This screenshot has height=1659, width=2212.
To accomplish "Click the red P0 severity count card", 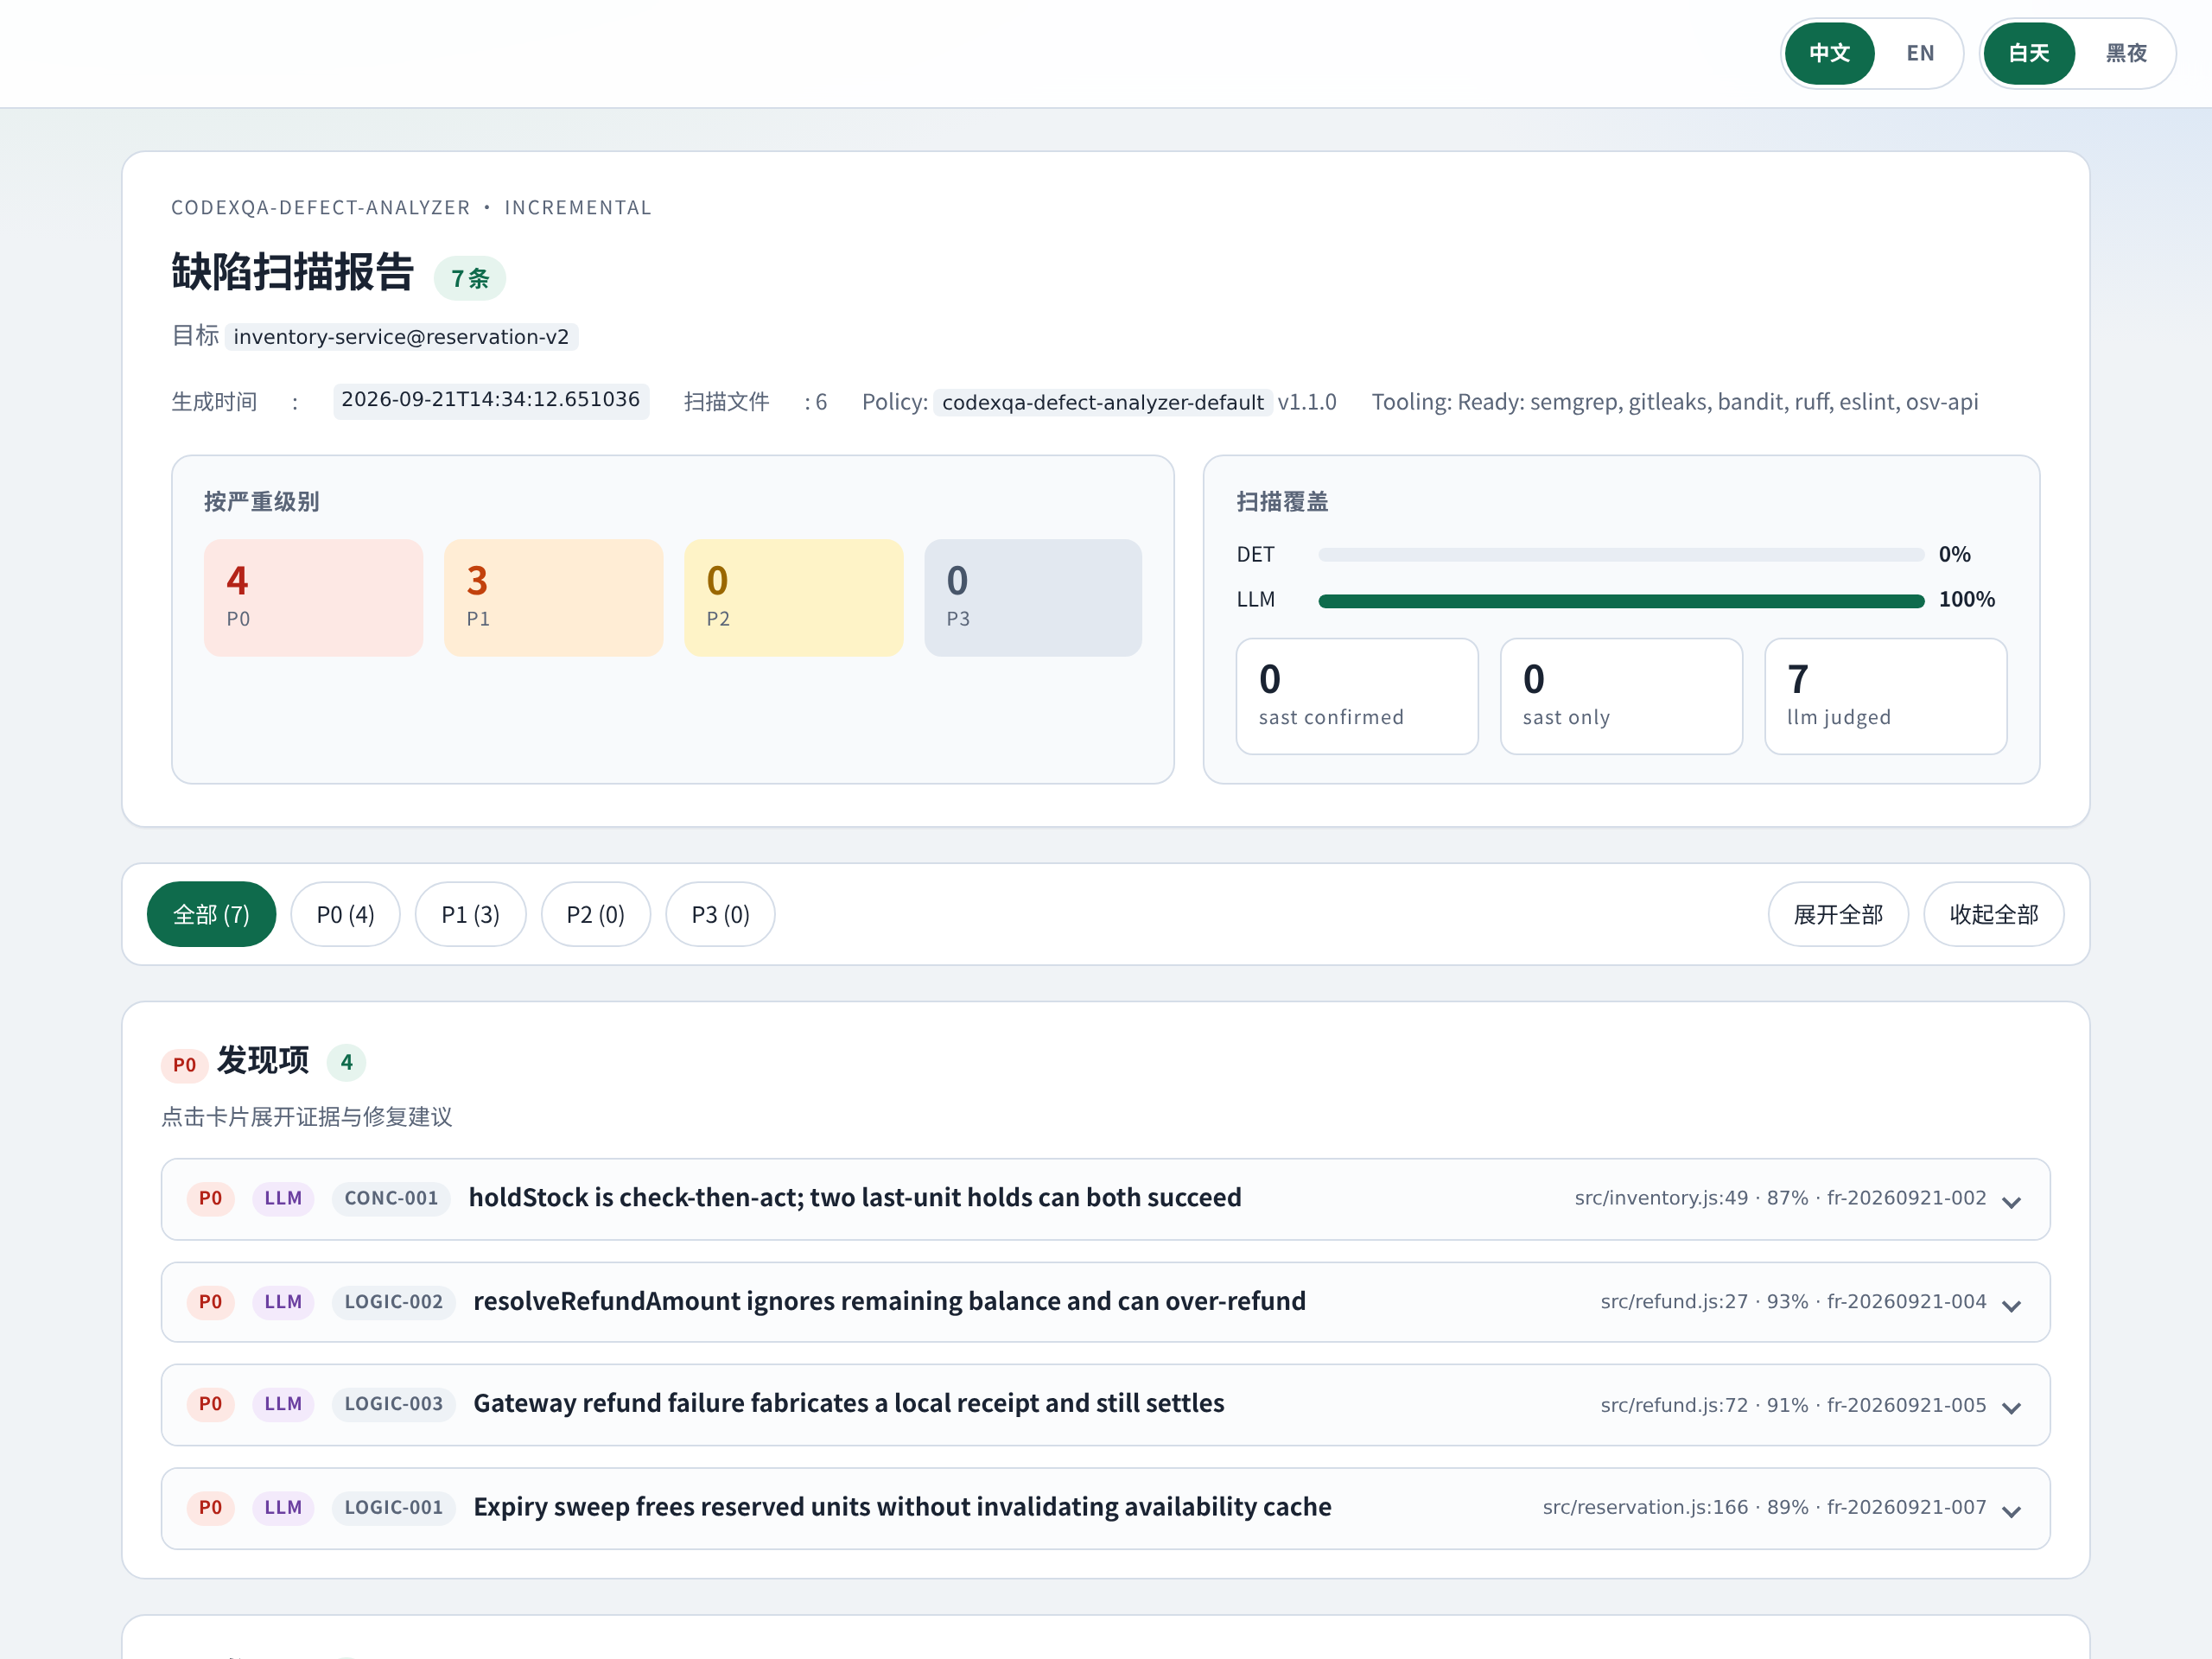I will (313, 598).
